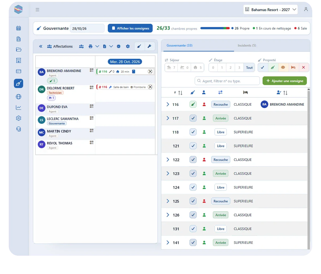The width and height of the screenshot is (321, 274).
Task: Click the printer icon in Affectations toolbar
Action: click(x=90, y=46)
